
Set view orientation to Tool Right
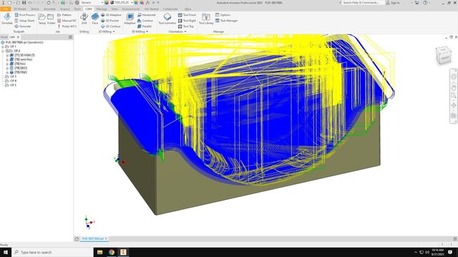pyautogui.click(x=187, y=21)
